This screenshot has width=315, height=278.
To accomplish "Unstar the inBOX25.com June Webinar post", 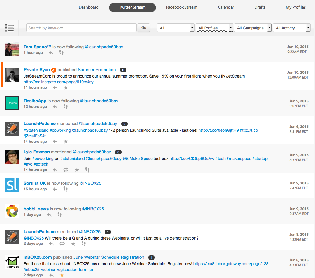I will click(x=62, y=275).
